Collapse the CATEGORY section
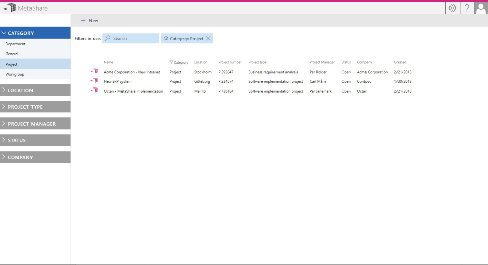The height and width of the screenshot is (265, 488). click(x=35, y=33)
